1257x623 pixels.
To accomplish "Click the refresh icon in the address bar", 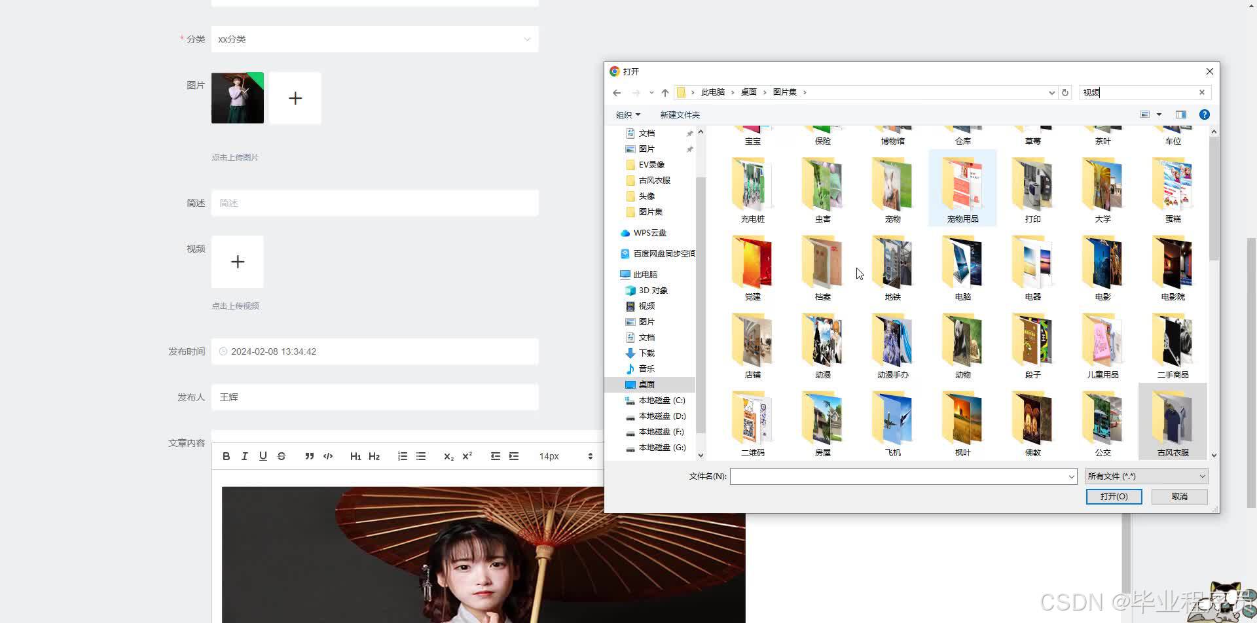I will pyautogui.click(x=1065, y=92).
